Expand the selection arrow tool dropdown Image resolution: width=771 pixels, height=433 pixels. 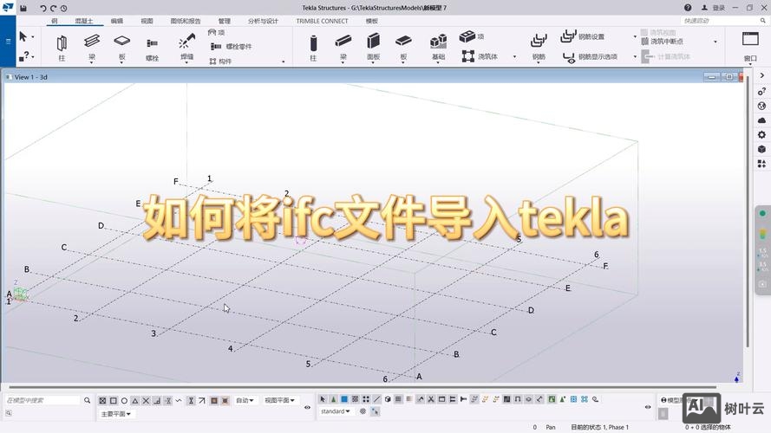click(33, 37)
